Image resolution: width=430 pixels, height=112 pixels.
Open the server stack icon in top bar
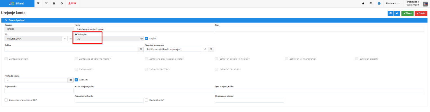[x=371, y=3]
